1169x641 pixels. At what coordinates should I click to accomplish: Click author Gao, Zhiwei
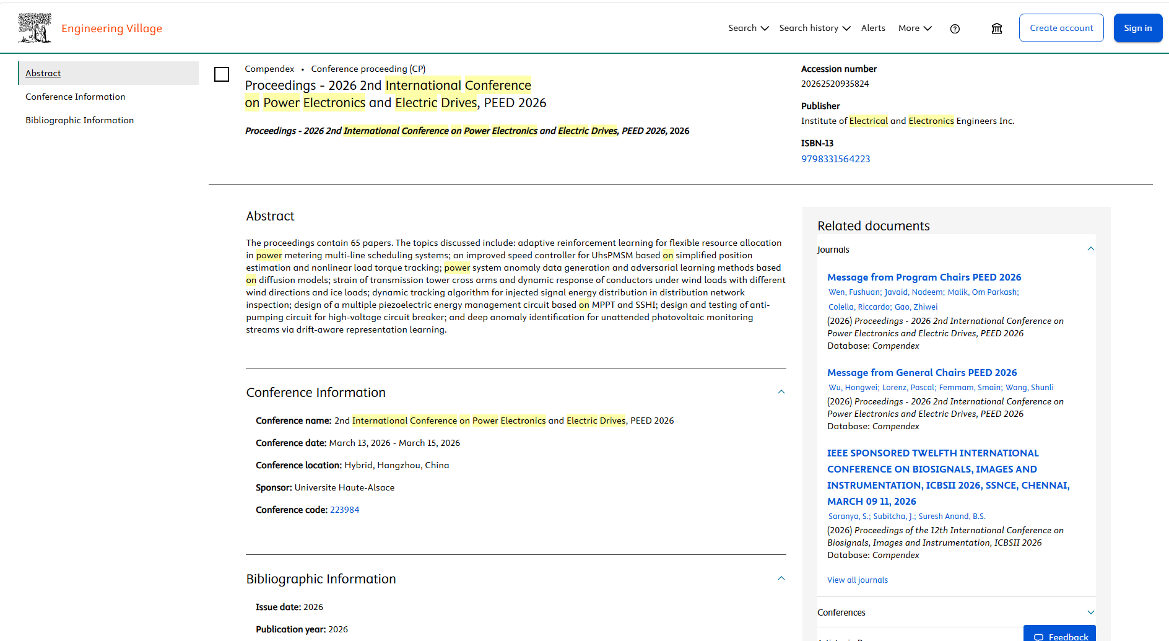coord(916,307)
